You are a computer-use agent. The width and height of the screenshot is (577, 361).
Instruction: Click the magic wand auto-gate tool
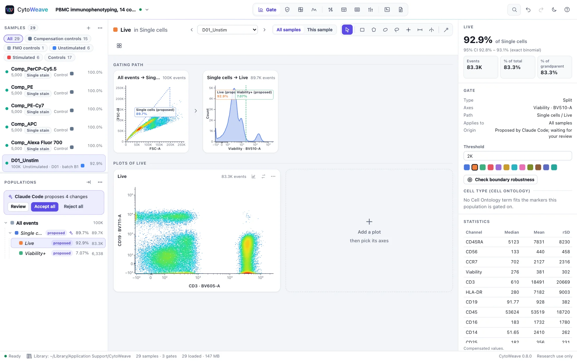pos(446,30)
